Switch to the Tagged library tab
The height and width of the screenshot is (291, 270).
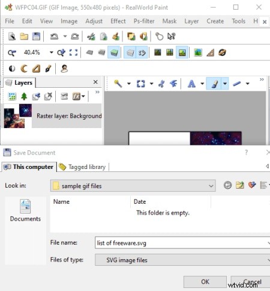(x=83, y=167)
